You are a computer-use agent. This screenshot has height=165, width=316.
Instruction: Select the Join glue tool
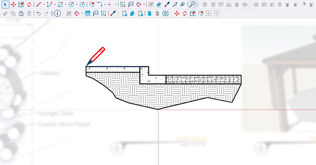(183, 4)
